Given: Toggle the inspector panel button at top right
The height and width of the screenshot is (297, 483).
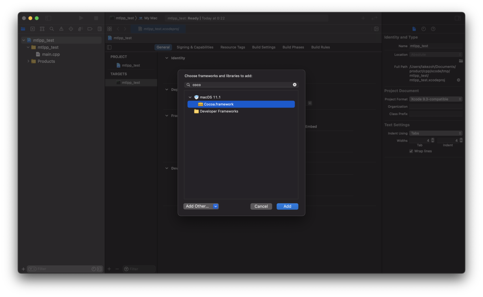Looking at the screenshot, I should coord(458,18).
